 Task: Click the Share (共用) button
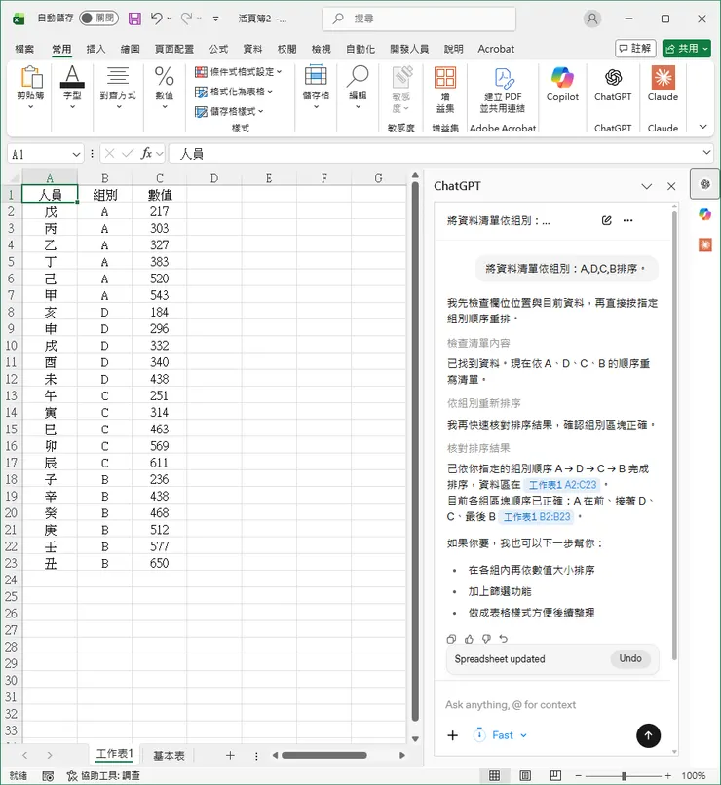[x=686, y=49]
